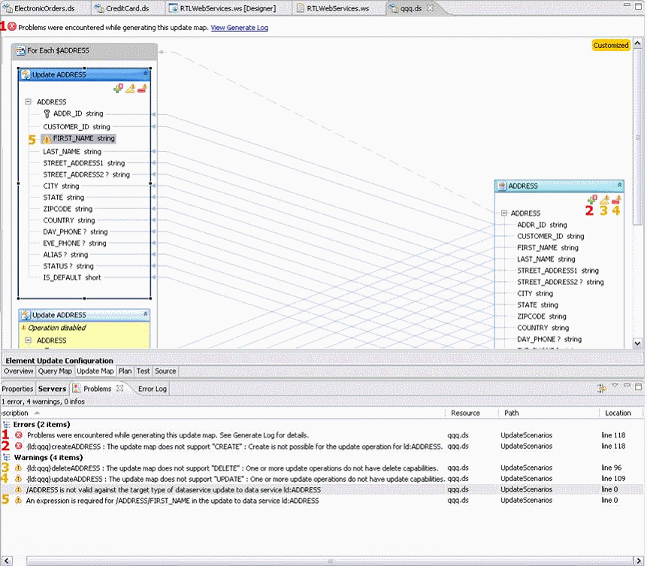Click the Problems view toolbar icon at right
Image resolution: width=647 pixels, height=566 pixels.
602,388
